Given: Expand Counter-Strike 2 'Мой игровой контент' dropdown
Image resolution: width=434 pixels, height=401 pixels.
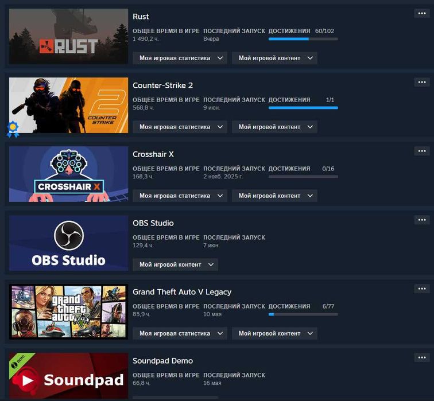Looking at the screenshot, I should tap(274, 127).
